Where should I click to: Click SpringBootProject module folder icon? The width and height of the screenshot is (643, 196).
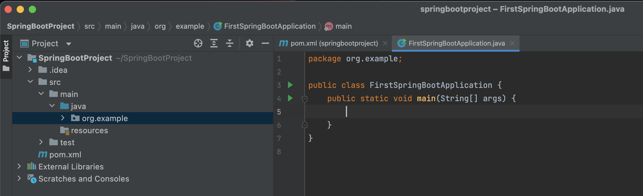coord(32,58)
